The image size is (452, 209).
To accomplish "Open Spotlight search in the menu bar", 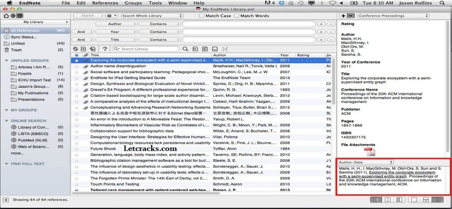I will [x=442, y=3].
